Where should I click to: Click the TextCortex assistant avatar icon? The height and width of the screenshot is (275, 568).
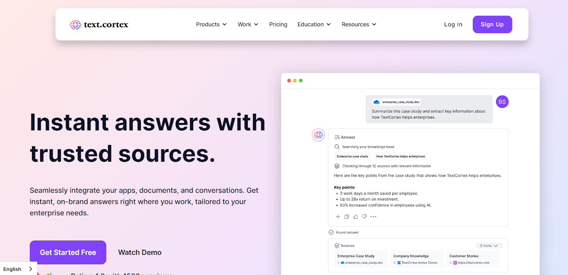click(318, 135)
